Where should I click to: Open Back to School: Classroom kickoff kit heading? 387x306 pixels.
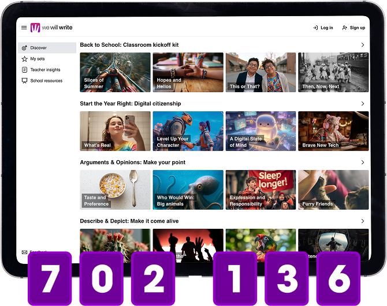[x=129, y=45]
